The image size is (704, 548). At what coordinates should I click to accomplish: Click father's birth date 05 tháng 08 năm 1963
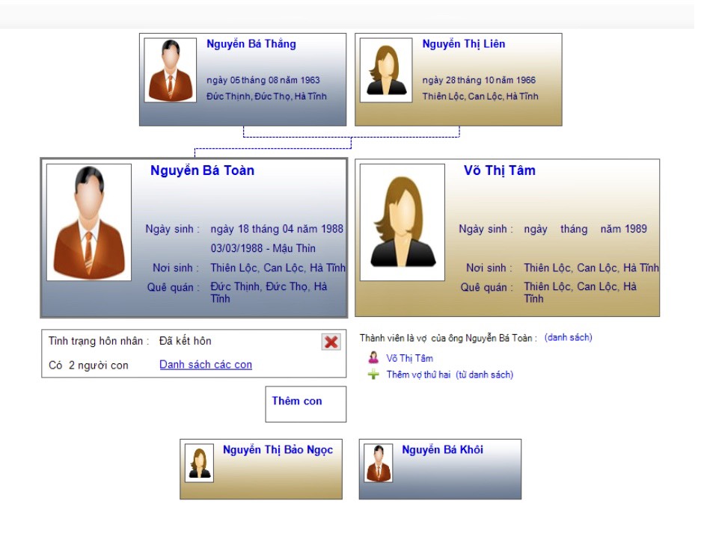pyautogui.click(x=263, y=80)
